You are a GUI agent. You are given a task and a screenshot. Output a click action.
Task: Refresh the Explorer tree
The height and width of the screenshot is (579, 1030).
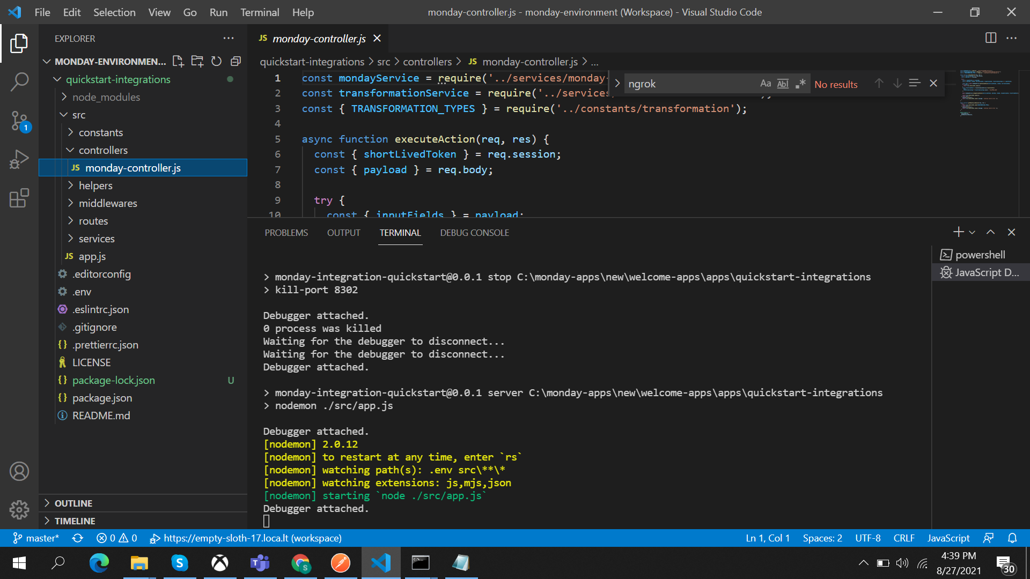pyautogui.click(x=216, y=61)
